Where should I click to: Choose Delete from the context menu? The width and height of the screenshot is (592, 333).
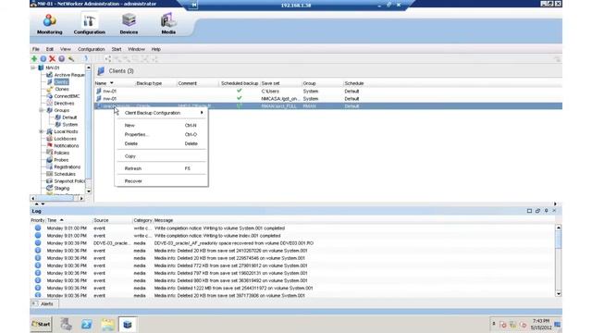[x=162, y=143]
